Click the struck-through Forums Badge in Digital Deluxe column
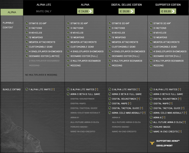The width and height of the screenshot is (189, 153). (121, 127)
